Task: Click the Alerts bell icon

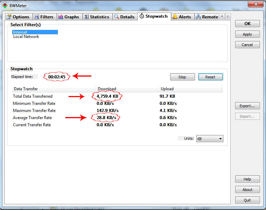Action: pyautogui.click(x=175, y=17)
